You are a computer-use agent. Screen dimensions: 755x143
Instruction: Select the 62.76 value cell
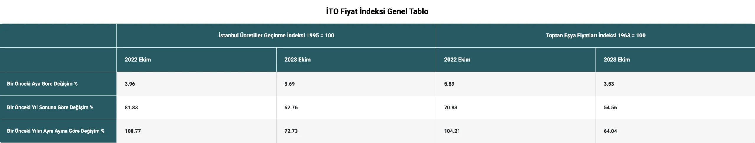point(291,107)
